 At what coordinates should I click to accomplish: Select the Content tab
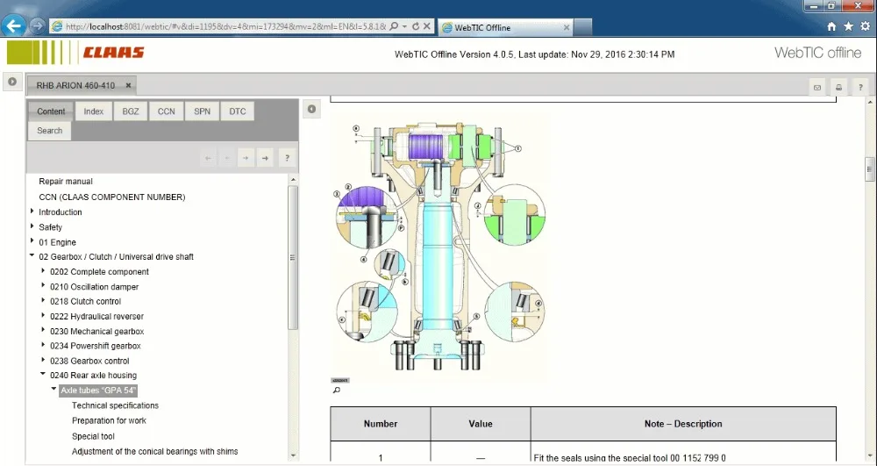[x=51, y=111]
